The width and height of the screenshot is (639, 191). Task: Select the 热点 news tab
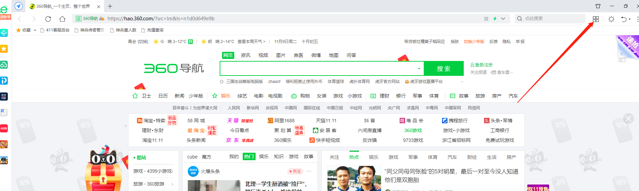[354, 157]
